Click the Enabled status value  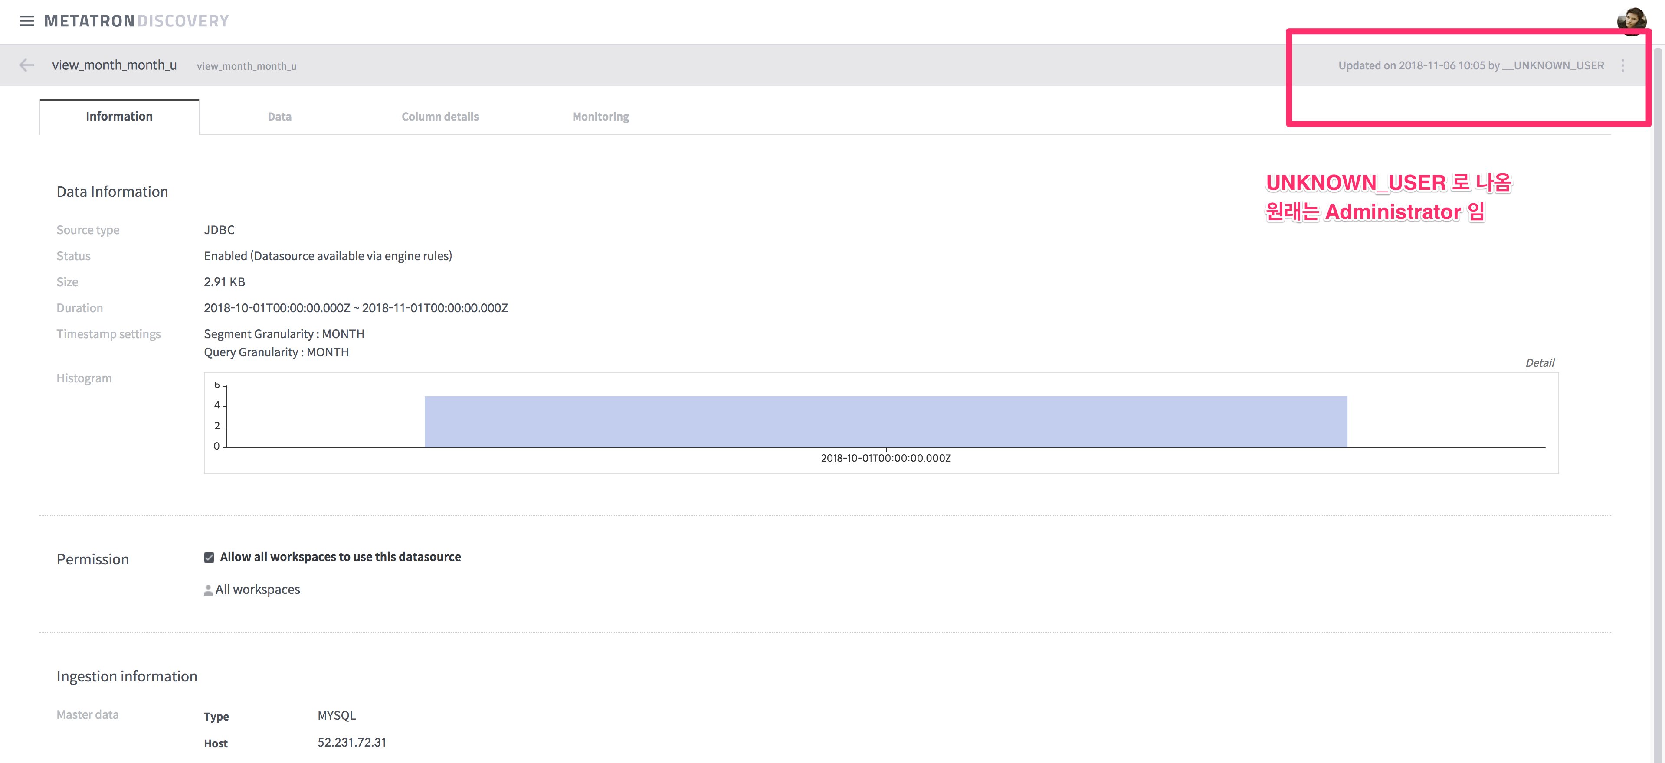point(328,256)
